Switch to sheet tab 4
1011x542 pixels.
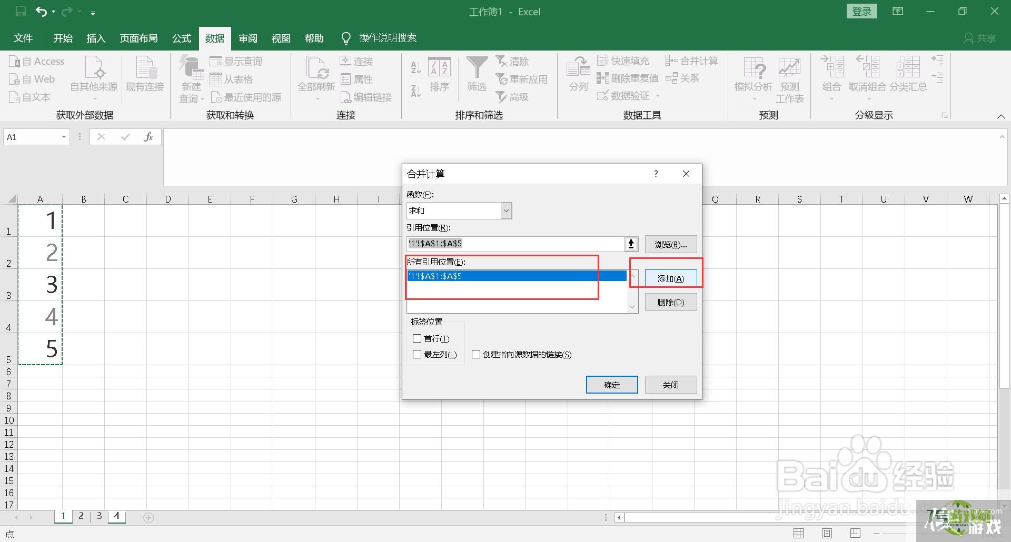click(117, 516)
